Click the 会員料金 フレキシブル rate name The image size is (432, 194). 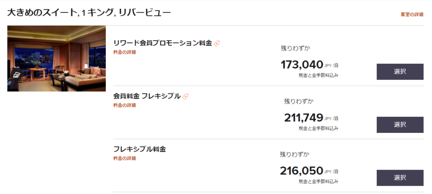[x=147, y=96]
